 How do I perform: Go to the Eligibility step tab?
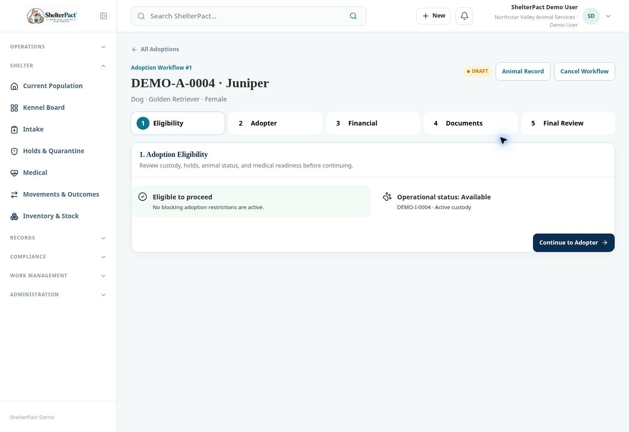tap(178, 123)
